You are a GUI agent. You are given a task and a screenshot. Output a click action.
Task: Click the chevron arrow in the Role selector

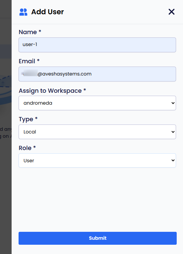(173, 160)
